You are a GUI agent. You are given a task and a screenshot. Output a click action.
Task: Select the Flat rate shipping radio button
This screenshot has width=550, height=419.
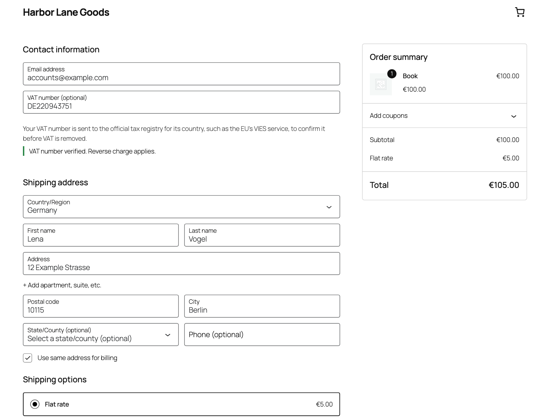(35, 404)
